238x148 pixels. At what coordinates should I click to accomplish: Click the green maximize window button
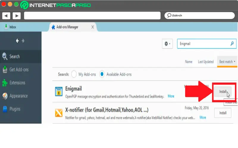pyautogui.click(x=16, y=4)
